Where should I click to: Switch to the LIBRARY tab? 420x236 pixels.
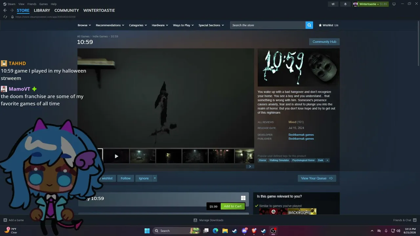[x=42, y=10]
